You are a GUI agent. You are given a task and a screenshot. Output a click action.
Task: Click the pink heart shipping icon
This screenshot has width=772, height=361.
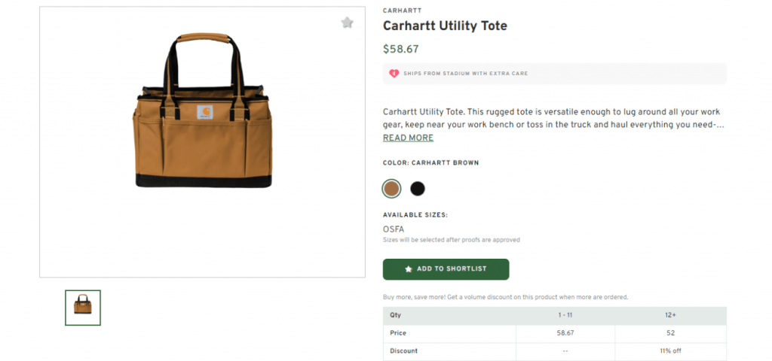point(394,74)
